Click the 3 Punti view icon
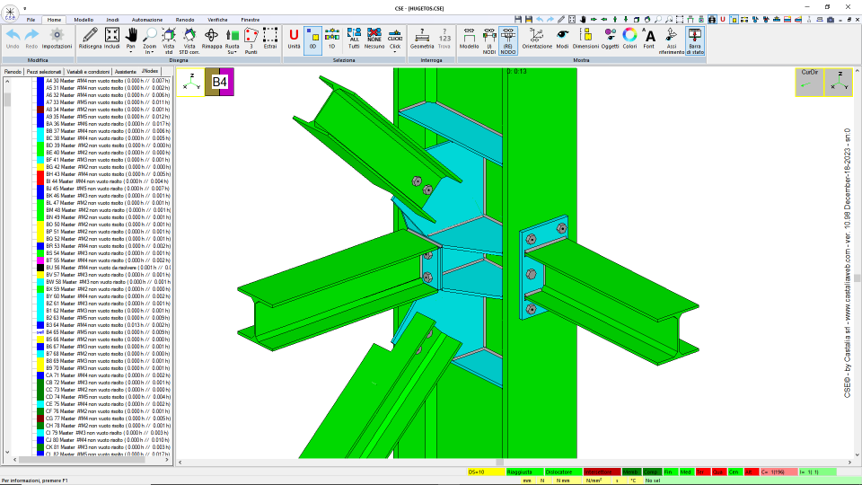Image resolution: width=862 pixels, height=485 pixels. [x=251, y=36]
